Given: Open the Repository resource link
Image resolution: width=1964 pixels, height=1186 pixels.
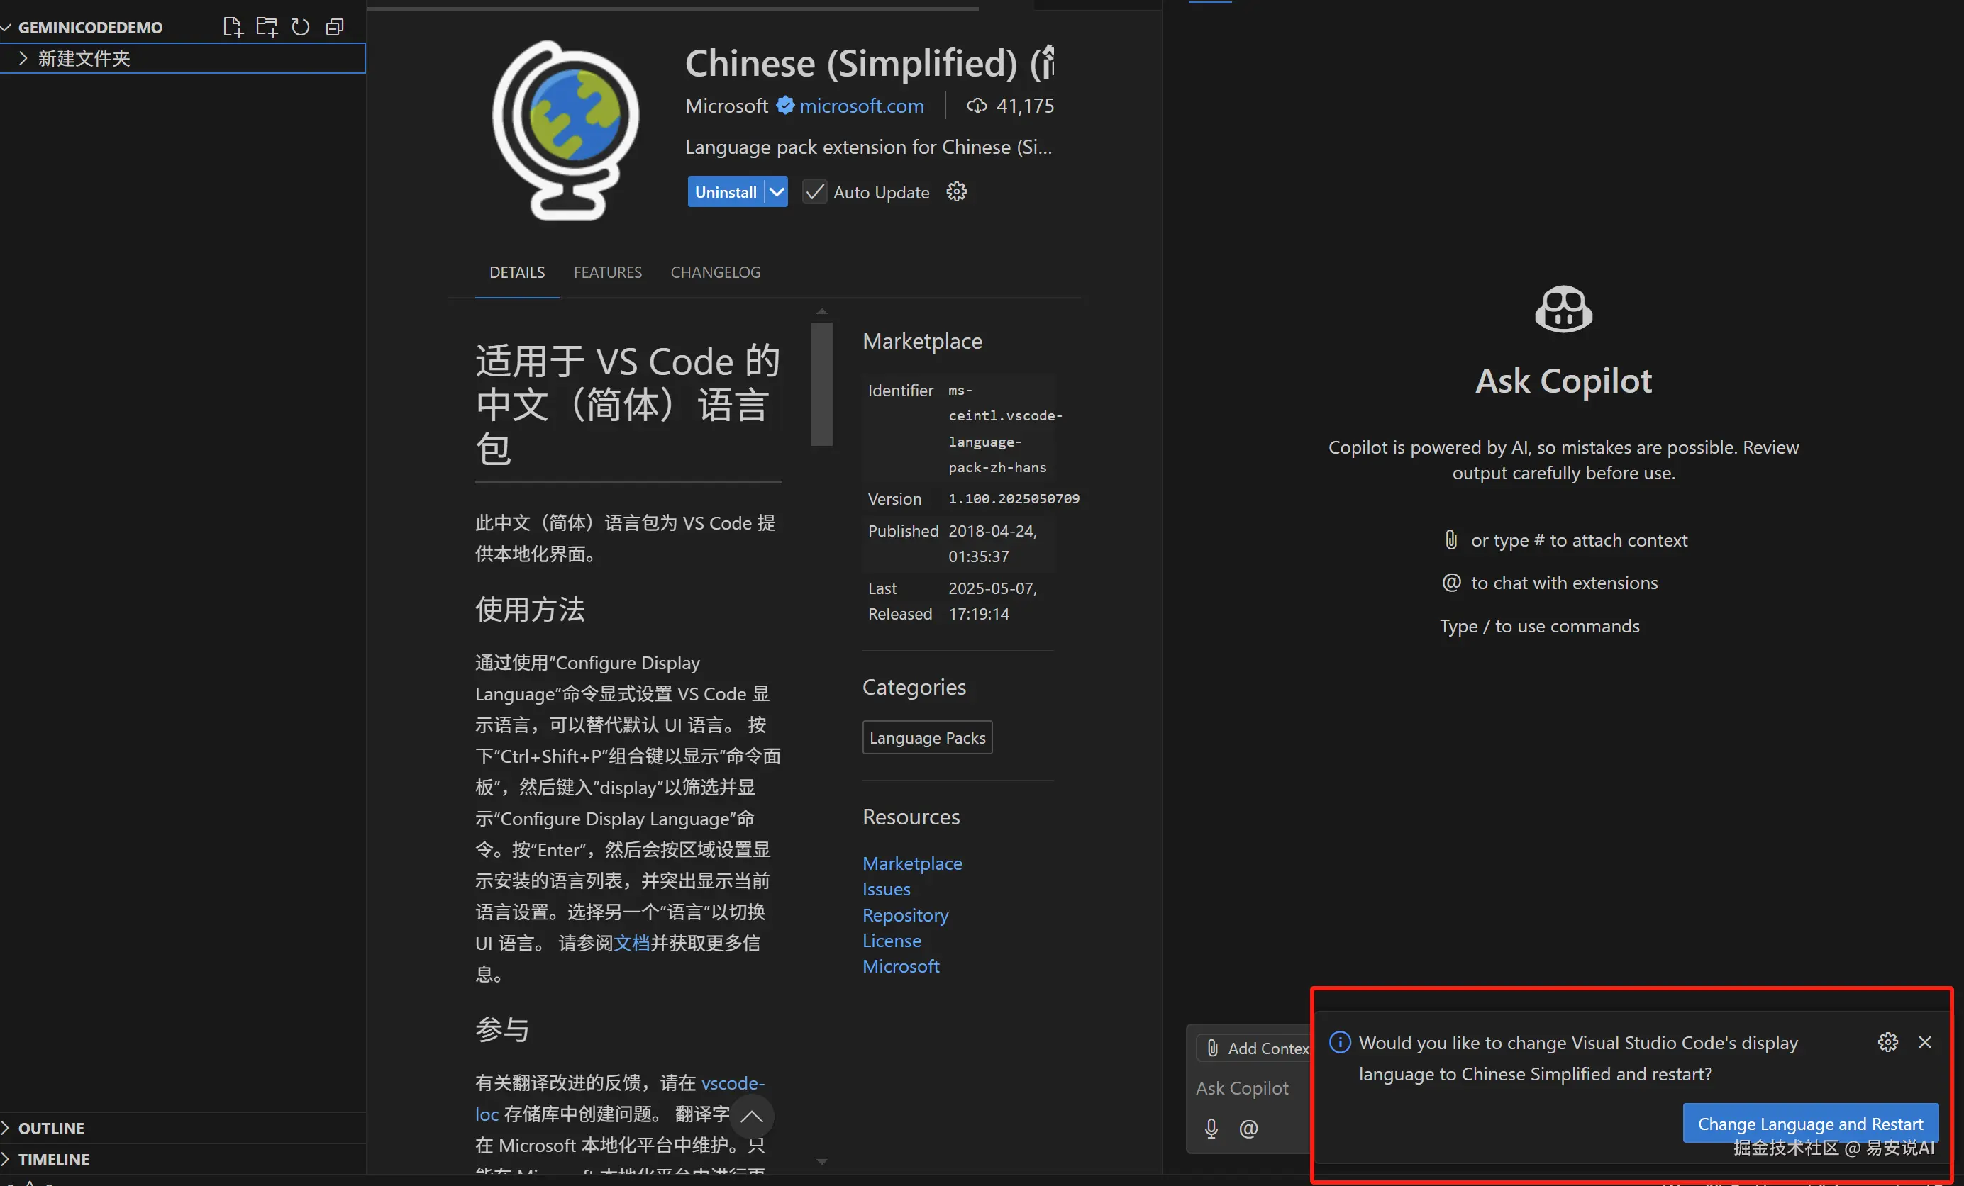Looking at the screenshot, I should (x=904, y=914).
